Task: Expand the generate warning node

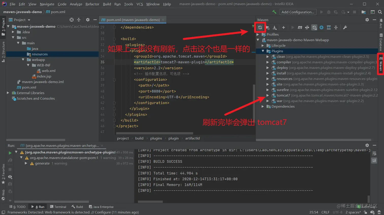Action: point(26,163)
